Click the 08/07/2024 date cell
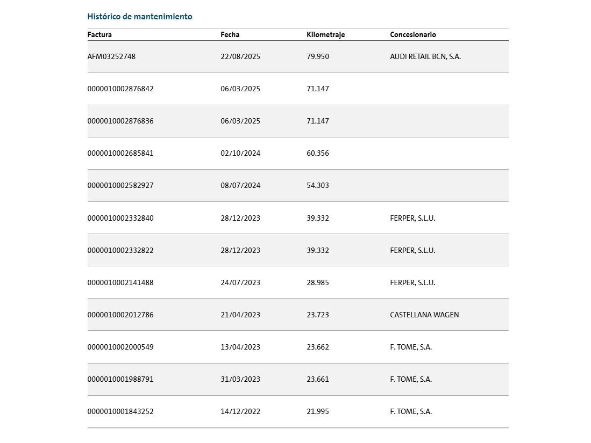The width and height of the screenshot is (591, 443). tap(240, 186)
